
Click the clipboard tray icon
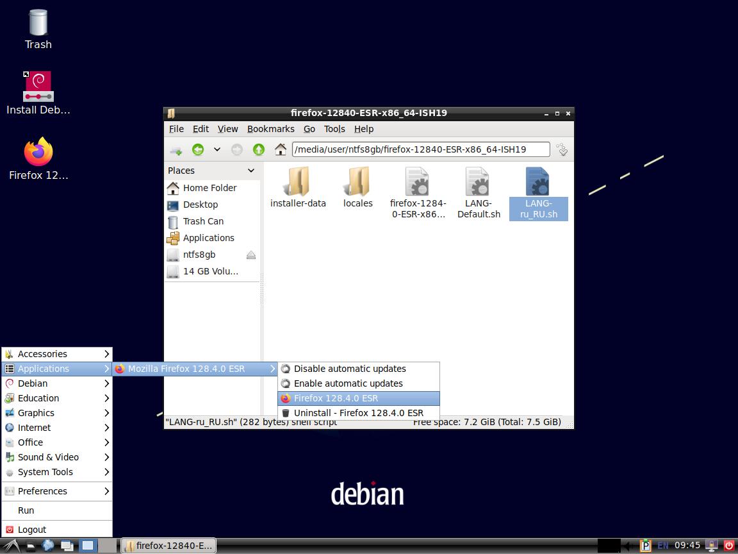click(645, 546)
